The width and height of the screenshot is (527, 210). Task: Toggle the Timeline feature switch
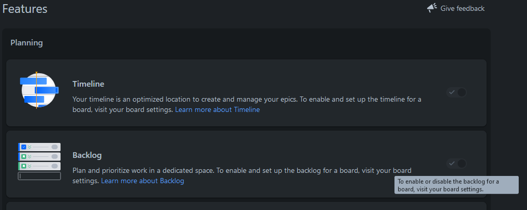coord(457,92)
